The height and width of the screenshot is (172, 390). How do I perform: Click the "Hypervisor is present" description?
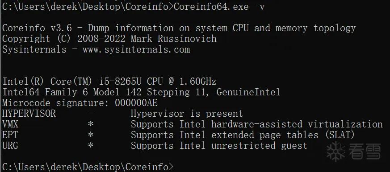coord(187,114)
